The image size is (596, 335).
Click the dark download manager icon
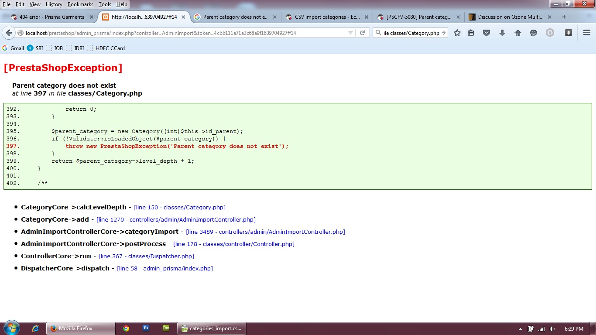[568, 33]
